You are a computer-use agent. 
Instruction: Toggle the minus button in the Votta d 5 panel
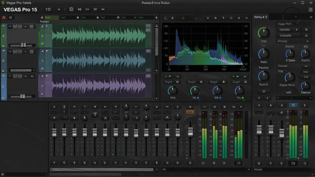pos(306,66)
